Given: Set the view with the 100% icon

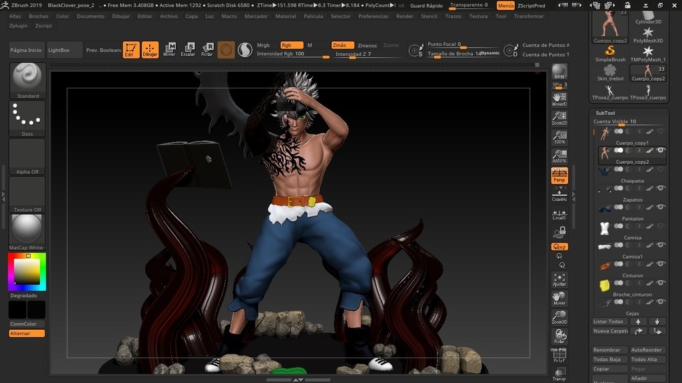Looking at the screenshot, I should tap(559, 137).
